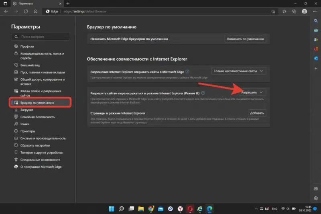The width and height of the screenshot is (321, 214).
Task: Open a new tab with plus button
Action: click(68, 4)
